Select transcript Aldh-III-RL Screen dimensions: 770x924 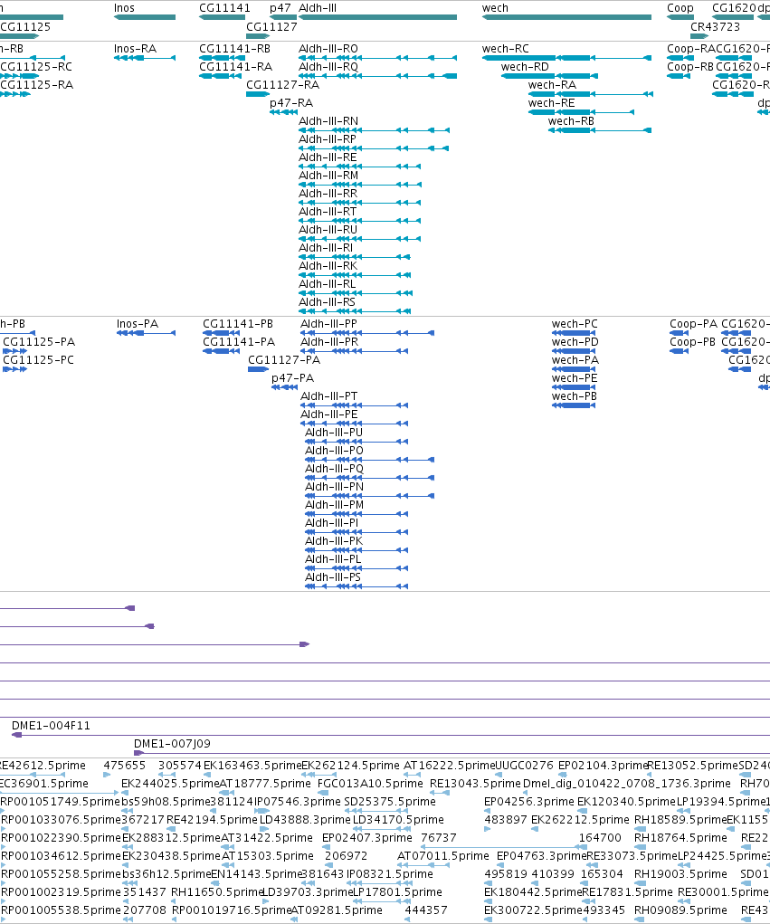tap(327, 284)
